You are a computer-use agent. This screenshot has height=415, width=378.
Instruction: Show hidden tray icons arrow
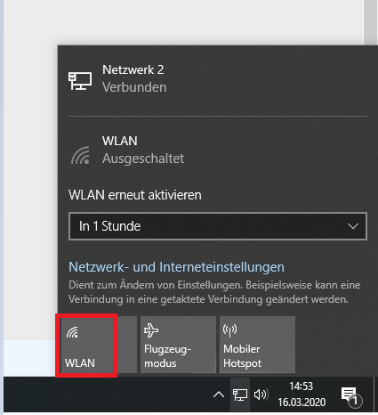point(219,395)
